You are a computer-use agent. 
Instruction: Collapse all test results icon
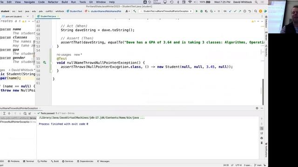tap(9, 113)
